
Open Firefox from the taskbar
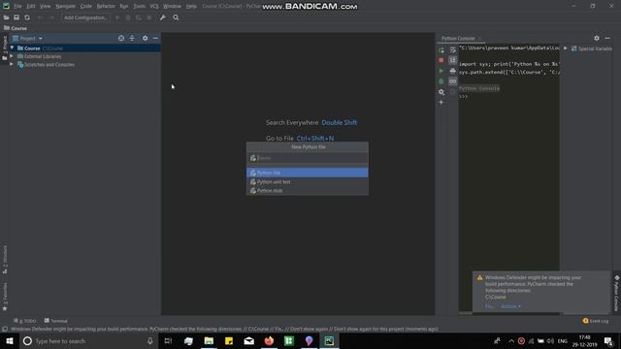pos(269,341)
